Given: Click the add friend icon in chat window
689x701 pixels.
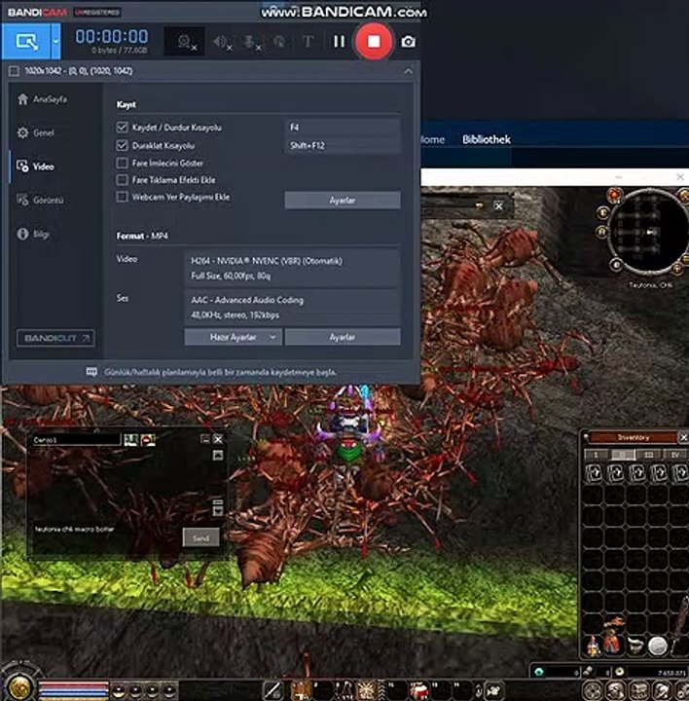Looking at the screenshot, I should tap(130, 440).
